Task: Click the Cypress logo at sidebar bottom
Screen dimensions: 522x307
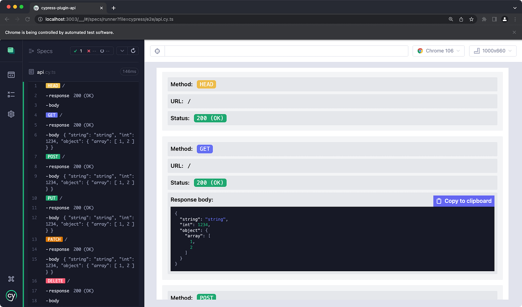Action: point(11,296)
